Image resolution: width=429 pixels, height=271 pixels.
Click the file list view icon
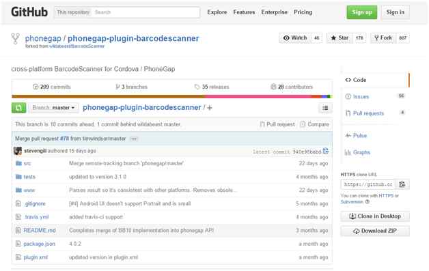click(x=325, y=108)
